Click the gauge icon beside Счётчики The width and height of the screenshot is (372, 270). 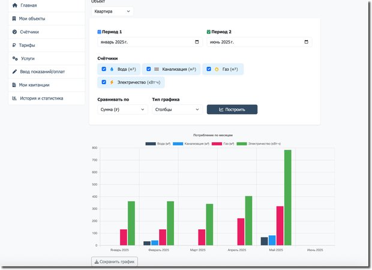coord(14,32)
